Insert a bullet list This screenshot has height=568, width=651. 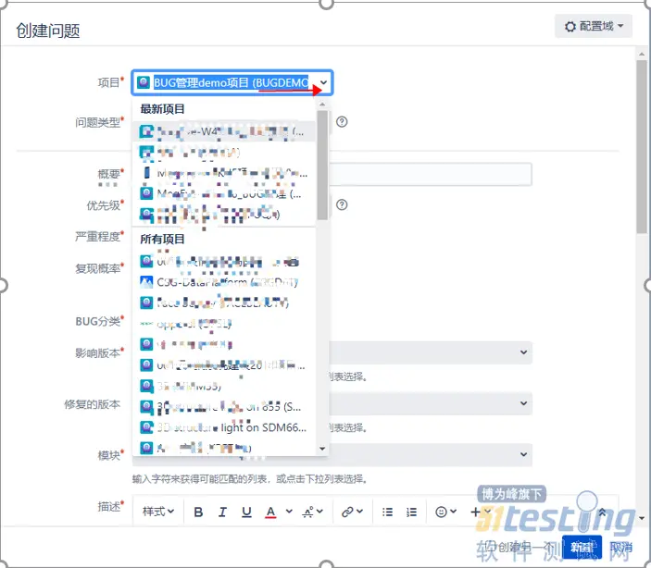[x=387, y=512]
